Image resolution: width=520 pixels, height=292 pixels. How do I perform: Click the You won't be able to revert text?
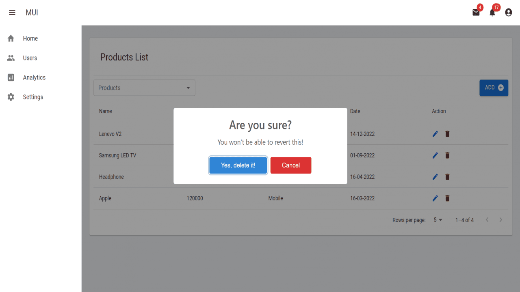tap(260, 142)
